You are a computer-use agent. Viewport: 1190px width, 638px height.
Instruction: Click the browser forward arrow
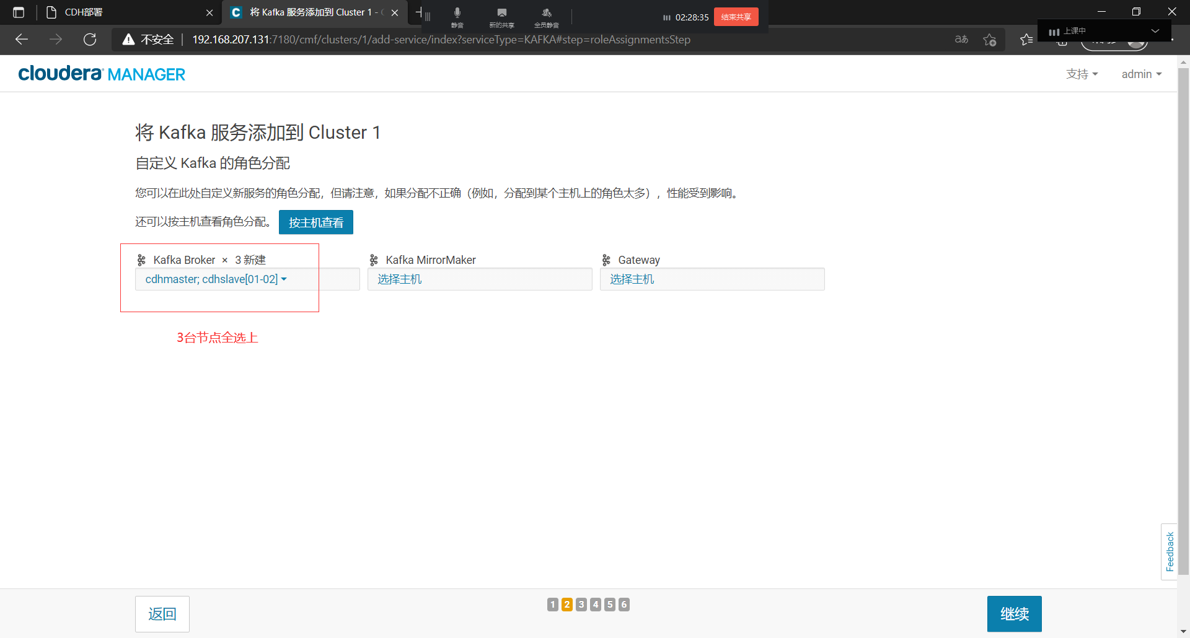point(56,40)
